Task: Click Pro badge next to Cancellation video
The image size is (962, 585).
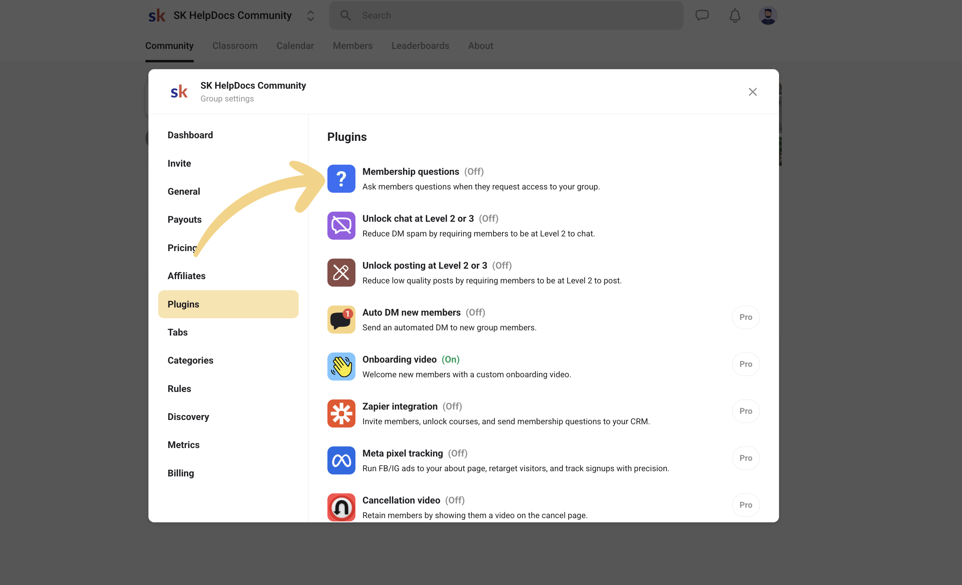Action: pyautogui.click(x=746, y=505)
